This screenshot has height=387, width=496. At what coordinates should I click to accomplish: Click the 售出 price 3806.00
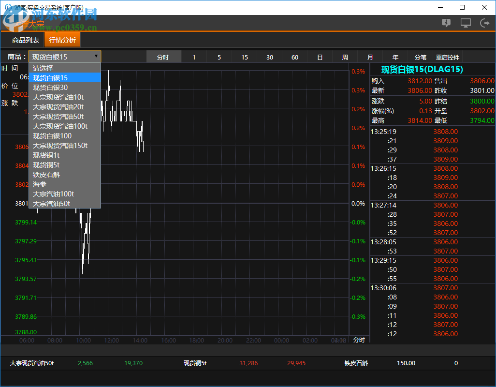coord(482,81)
